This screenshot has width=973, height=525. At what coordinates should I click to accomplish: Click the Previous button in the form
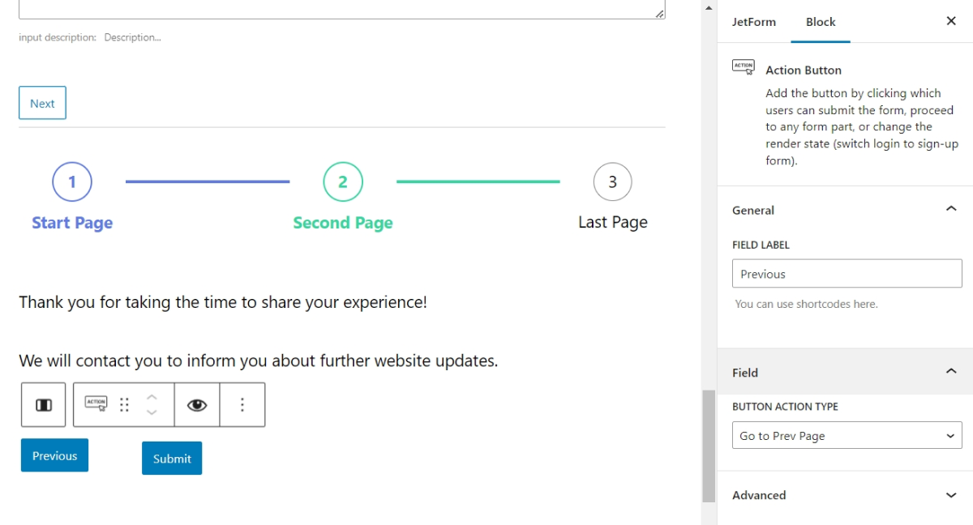coord(54,455)
